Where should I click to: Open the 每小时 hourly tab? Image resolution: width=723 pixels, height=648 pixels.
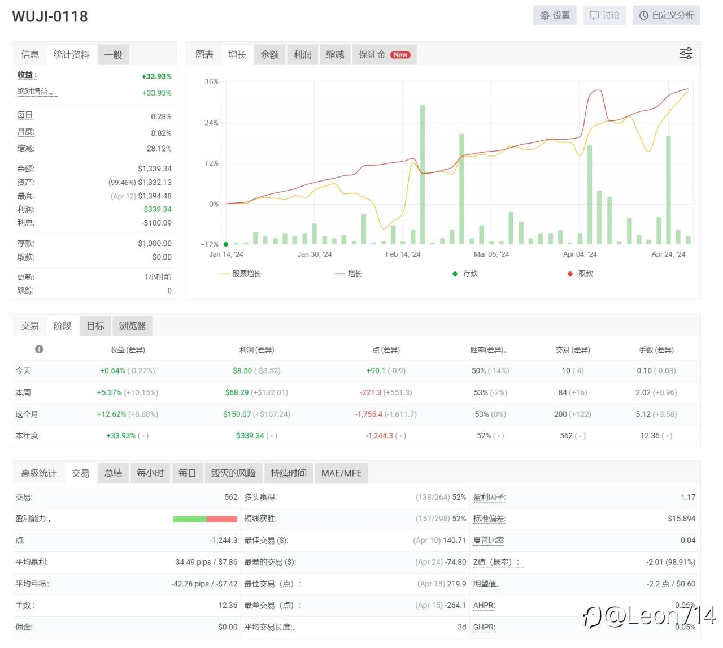[x=150, y=473]
